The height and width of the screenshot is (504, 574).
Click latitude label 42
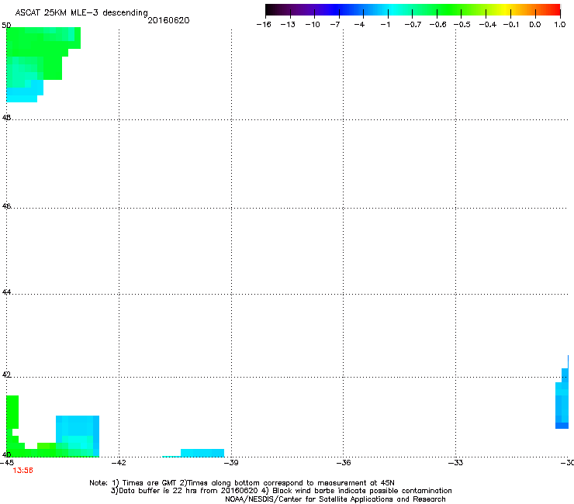(x=6, y=375)
